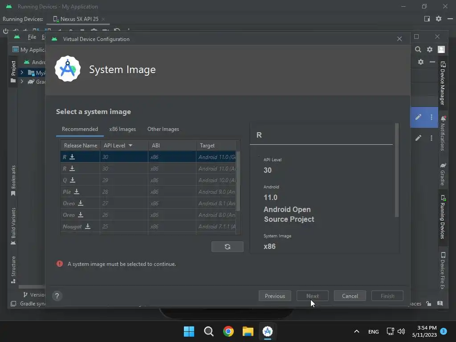Viewport: 456px width, 342px height.
Task: Close the Nexus 5X API 25 tab
Action: pyautogui.click(x=103, y=19)
